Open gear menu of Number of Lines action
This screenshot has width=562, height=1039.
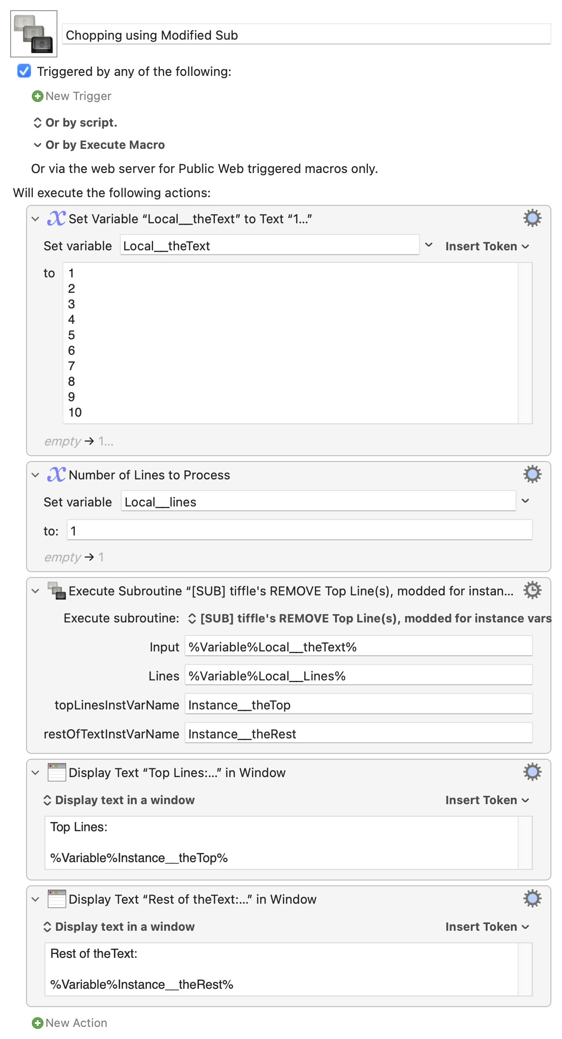click(x=532, y=475)
